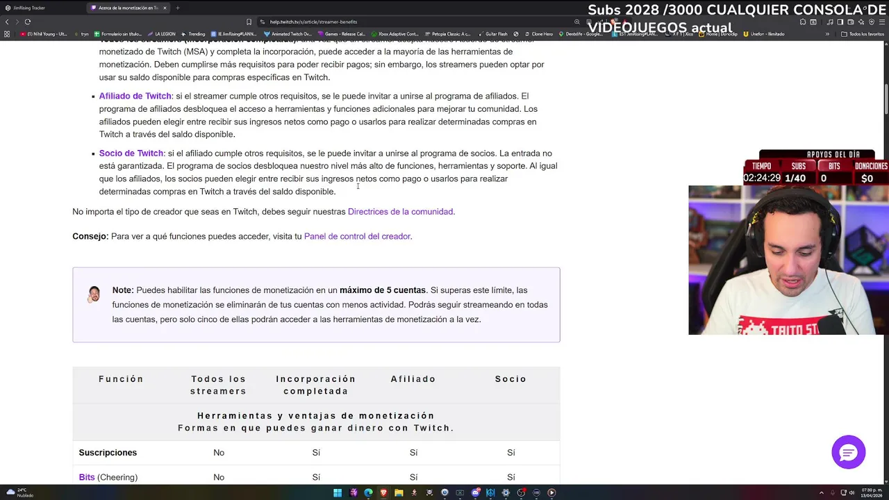Open the 'Clone Hero' bookmark
Screen dimensions: 889x500
click(x=538, y=34)
